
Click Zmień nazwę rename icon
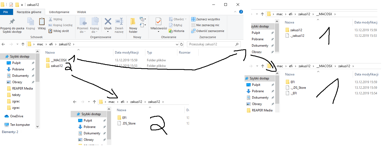click(119, 26)
